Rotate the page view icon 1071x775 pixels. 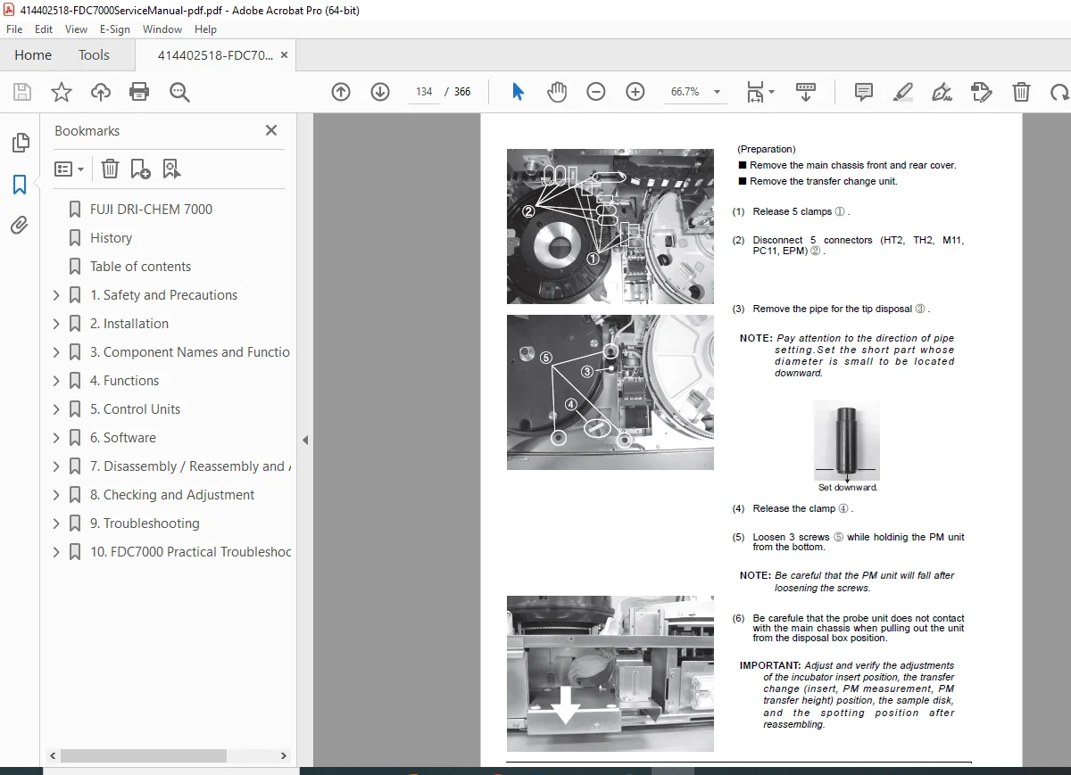point(1059,92)
